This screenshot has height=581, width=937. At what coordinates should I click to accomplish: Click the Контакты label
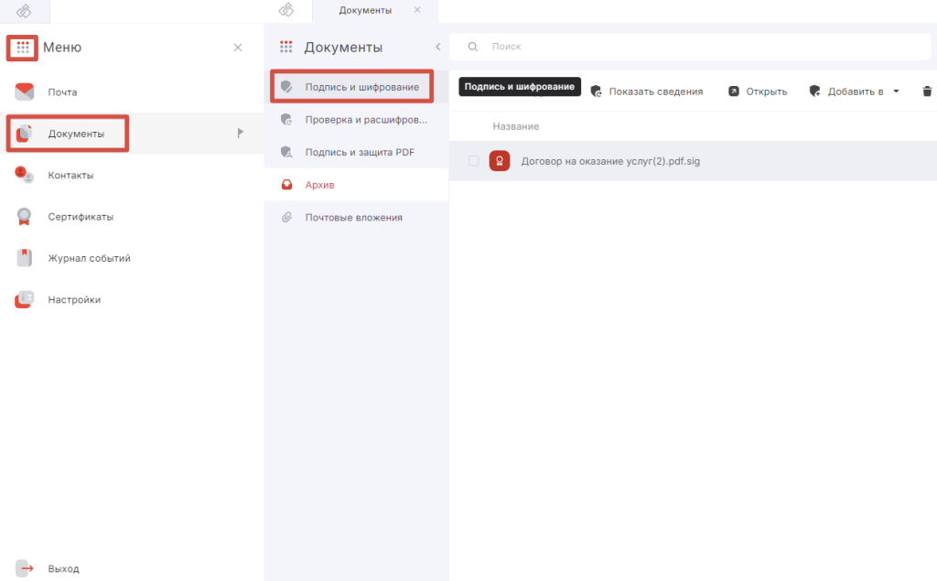71,175
